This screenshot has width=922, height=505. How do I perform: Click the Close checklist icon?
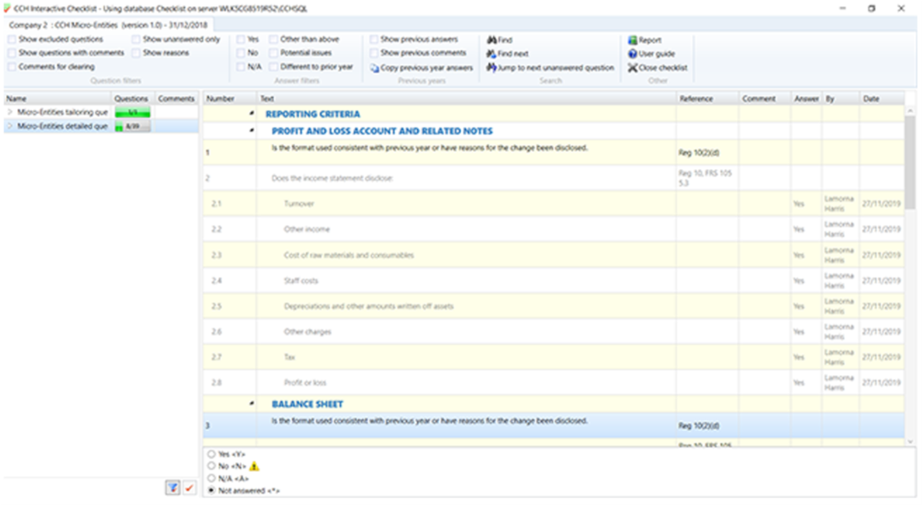click(633, 68)
